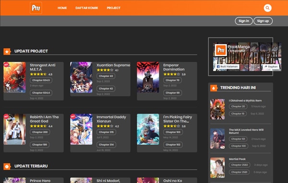The width and height of the screenshot is (288, 183).
Task: Click the Update Terbaru clock icon
Action: (7, 167)
